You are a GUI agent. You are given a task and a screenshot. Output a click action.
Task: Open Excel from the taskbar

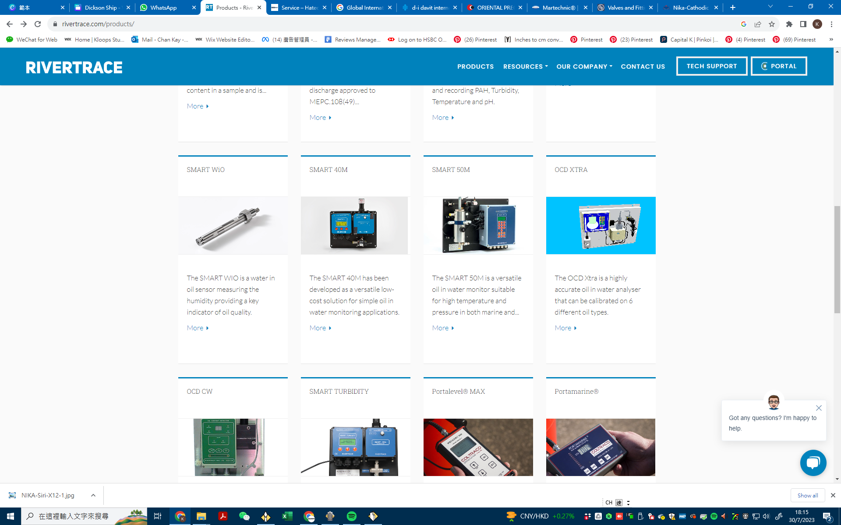[287, 516]
